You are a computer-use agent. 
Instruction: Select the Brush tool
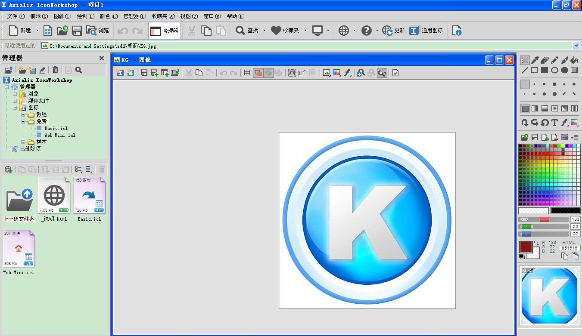click(x=564, y=60)
